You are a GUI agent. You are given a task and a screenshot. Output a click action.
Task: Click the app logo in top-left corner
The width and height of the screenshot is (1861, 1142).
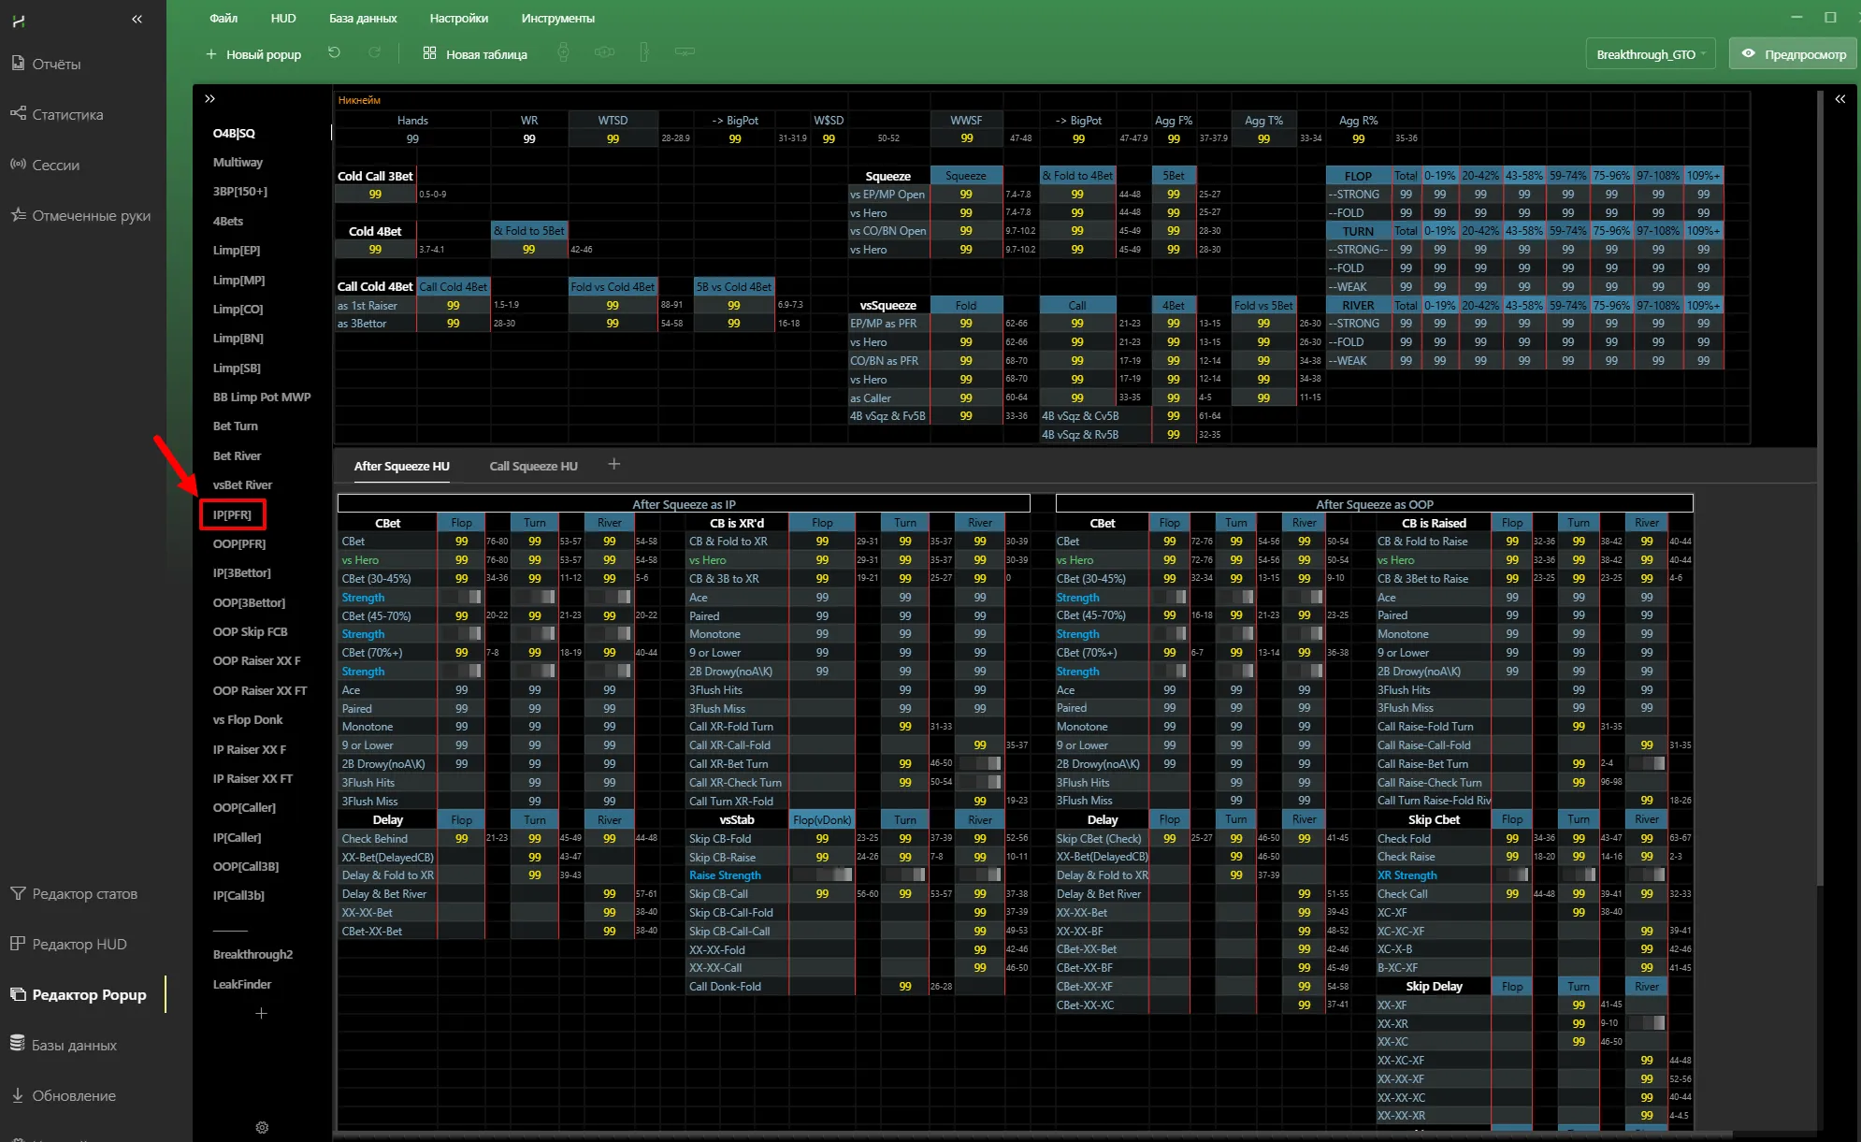click(x=18, y=20)
